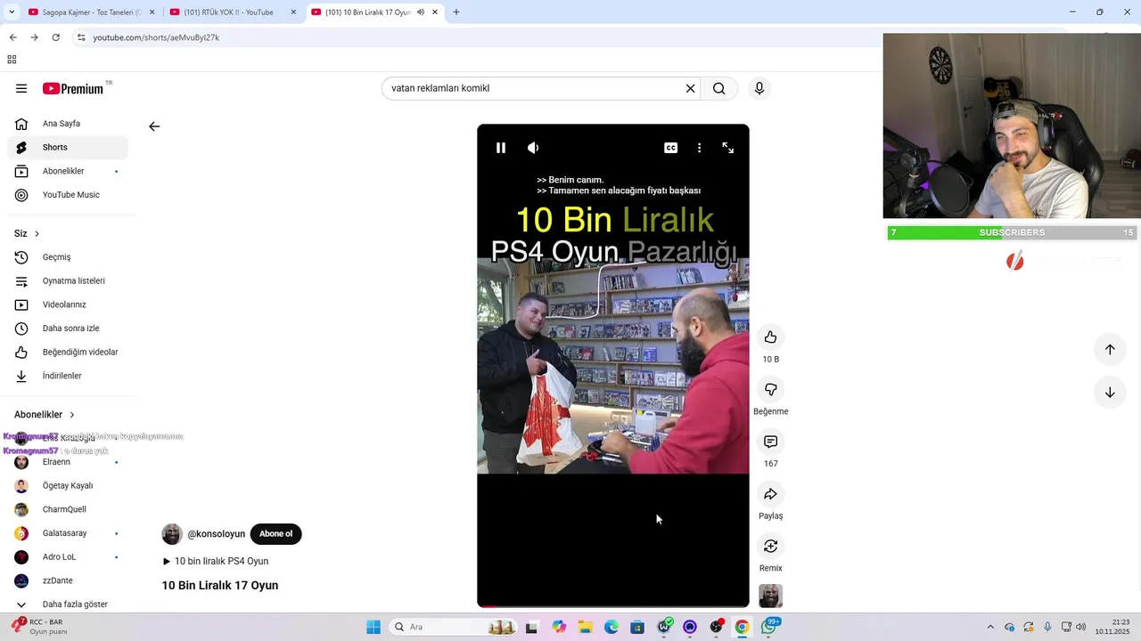This screenshot has height=641, width=1141.
Task: Start voice search with microphone icon
Action: 759,88
